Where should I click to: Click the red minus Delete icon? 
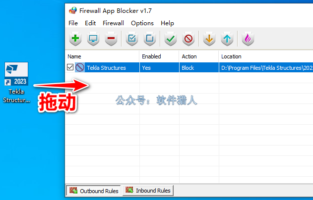tap(111, 39)
